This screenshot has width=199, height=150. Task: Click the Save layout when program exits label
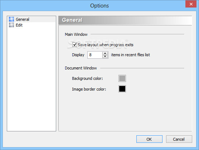[x=106, y=45]
